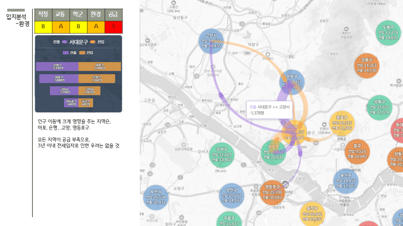The width and height of the screenshot is (403, 226).
Task: Select the 용산구 bubble on the map
Action: (346, 181)
